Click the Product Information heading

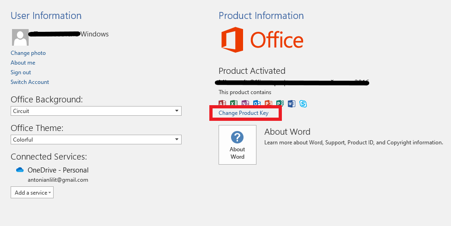(x=261, y=16)
